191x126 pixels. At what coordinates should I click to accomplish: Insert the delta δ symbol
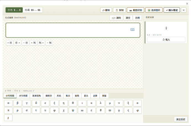tap(36, 103)
